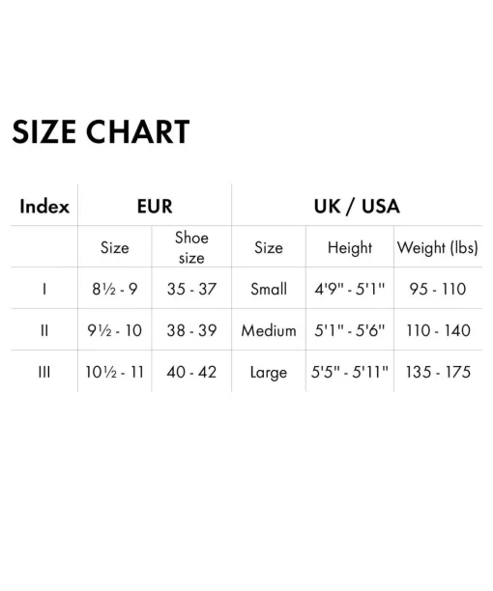Select the Small size cell
Viewport: 493px width, 591px height.
[x=269, y=289]
